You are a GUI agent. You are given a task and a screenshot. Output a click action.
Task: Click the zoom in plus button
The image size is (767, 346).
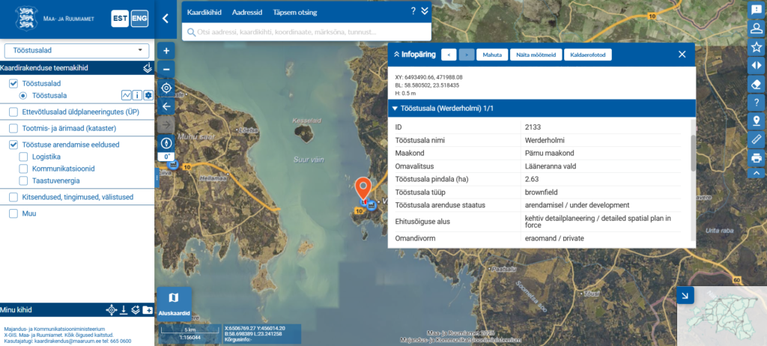(x=166, y=51)
